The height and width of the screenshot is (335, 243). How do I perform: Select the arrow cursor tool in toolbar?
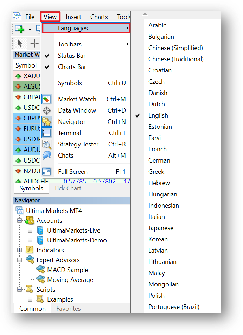pyautogui.click(x=20, y=43)
